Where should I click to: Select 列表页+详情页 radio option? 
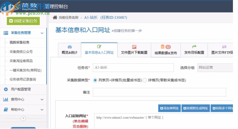95,80
